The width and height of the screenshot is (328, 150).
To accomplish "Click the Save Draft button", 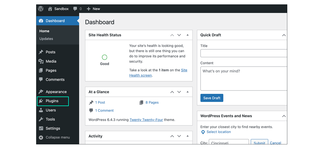I will pos(212,98).
